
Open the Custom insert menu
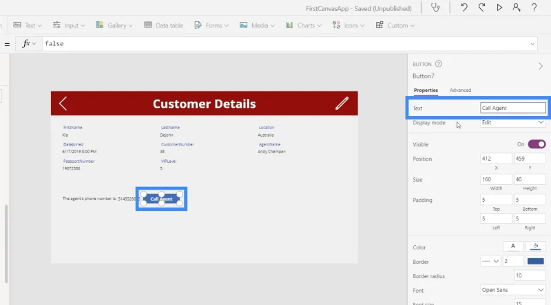tap(395, 25)
